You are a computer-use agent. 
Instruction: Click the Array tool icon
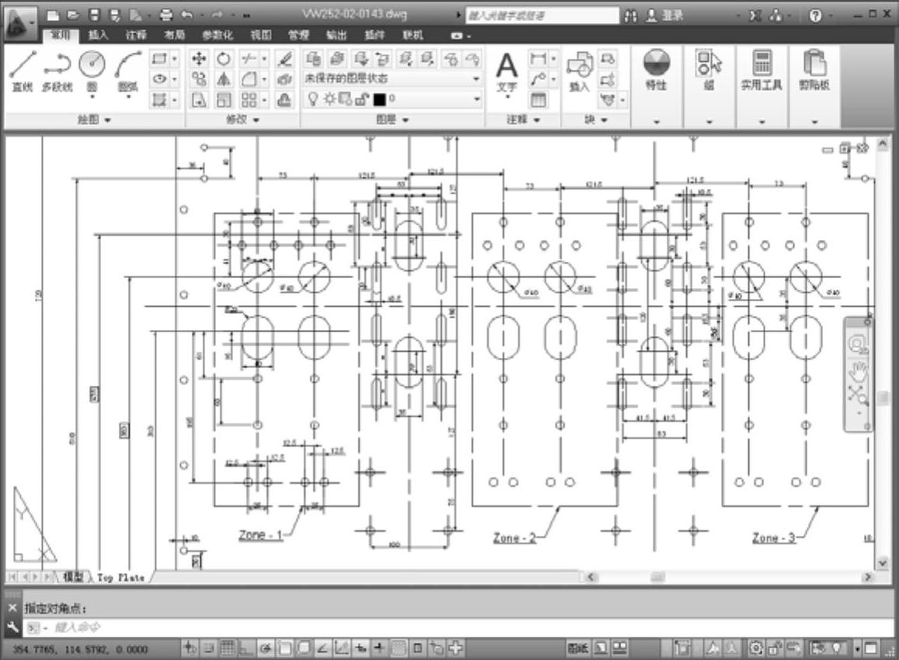point(249,99)
